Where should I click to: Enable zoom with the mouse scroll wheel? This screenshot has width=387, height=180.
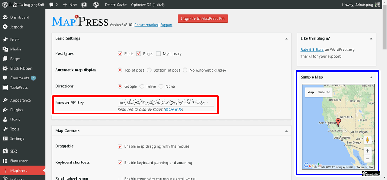(x=120, y=179)
